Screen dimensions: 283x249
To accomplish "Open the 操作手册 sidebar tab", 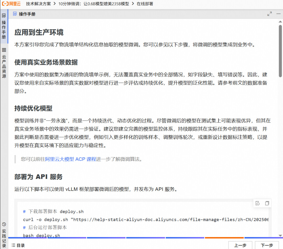I will tap(4, 26).
